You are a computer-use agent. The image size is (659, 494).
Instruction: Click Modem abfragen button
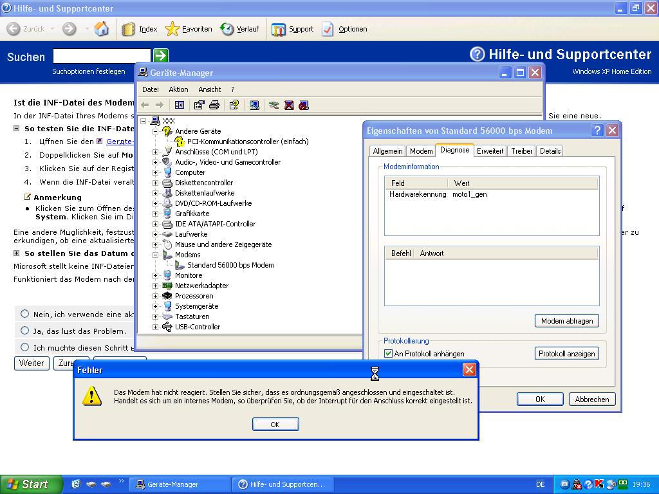567,321
